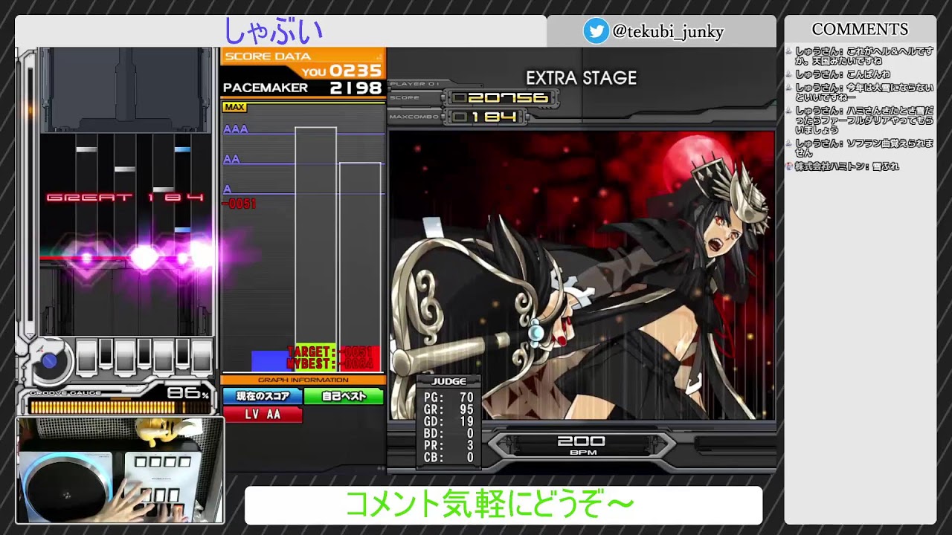Click the 株式会社ハミトン: 雪ふれ comment
Image resolution: width=952 pixels, height=535 pixels.
847,166
